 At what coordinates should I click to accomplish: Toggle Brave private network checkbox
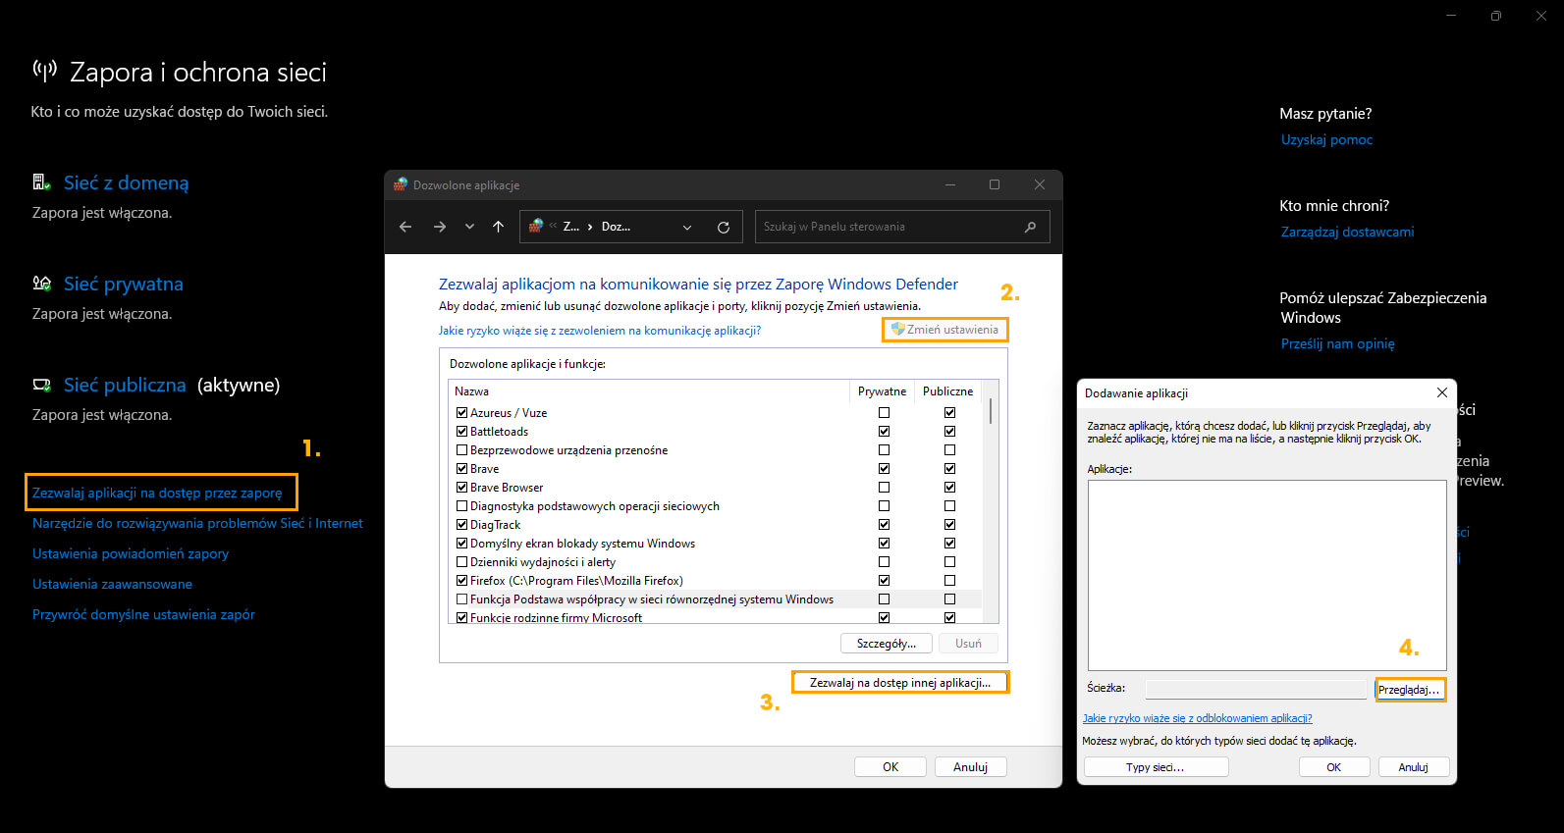[884, 469]
